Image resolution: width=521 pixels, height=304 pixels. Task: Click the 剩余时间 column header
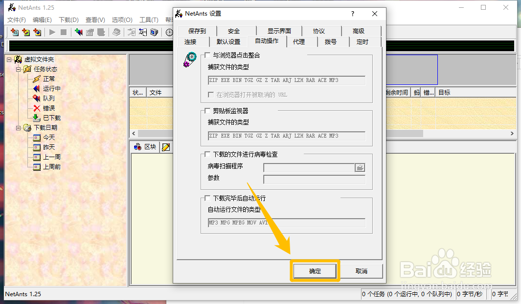(x=397, y=93)
